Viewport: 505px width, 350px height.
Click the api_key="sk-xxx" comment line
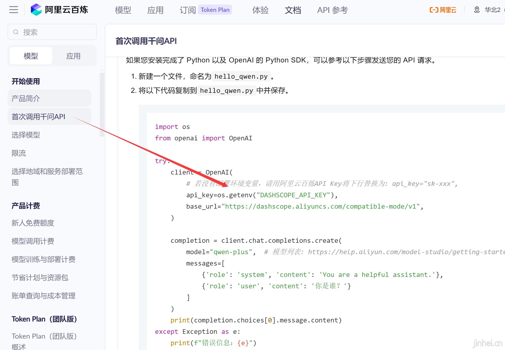[322, 184]
